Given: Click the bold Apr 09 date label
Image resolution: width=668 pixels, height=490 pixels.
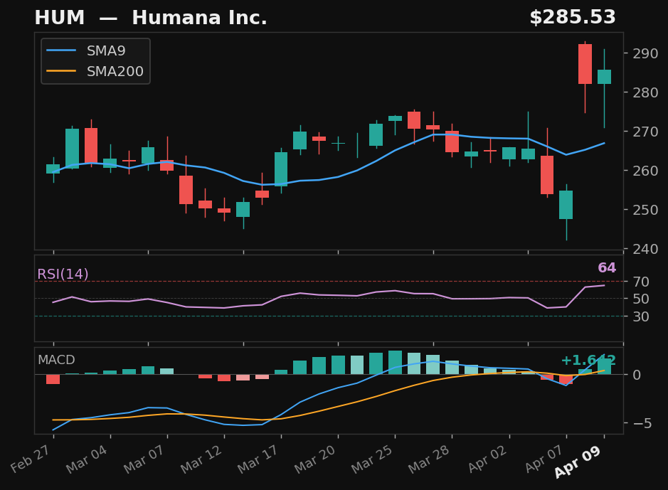Looking at the screenshot, I should (x=577, y=462).
